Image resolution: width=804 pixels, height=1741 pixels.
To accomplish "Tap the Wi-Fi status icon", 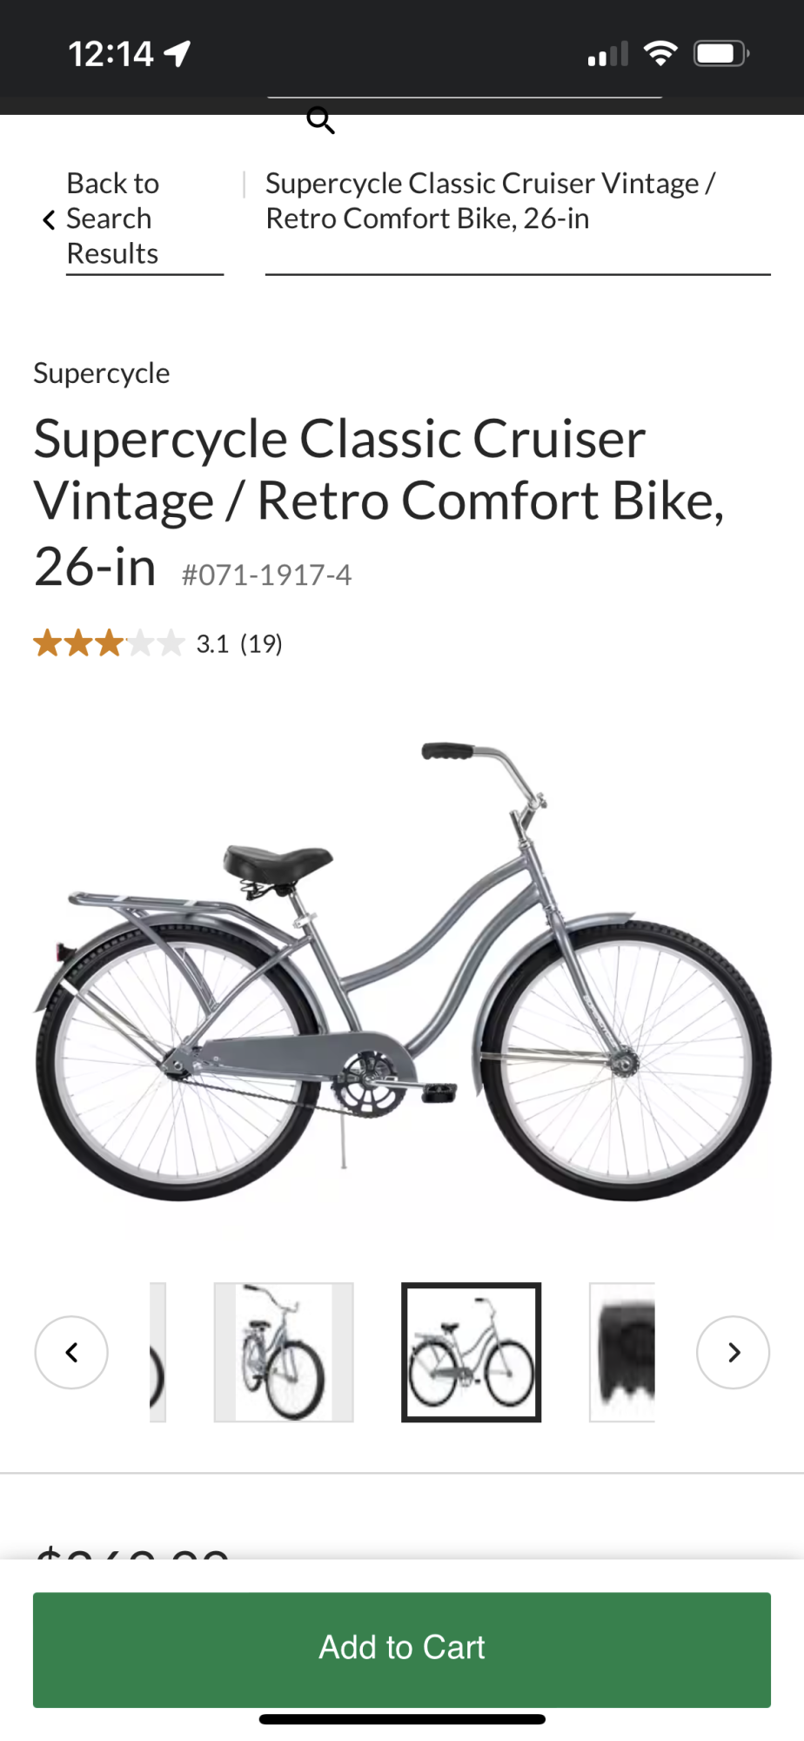I will click(x=660, y=54).
